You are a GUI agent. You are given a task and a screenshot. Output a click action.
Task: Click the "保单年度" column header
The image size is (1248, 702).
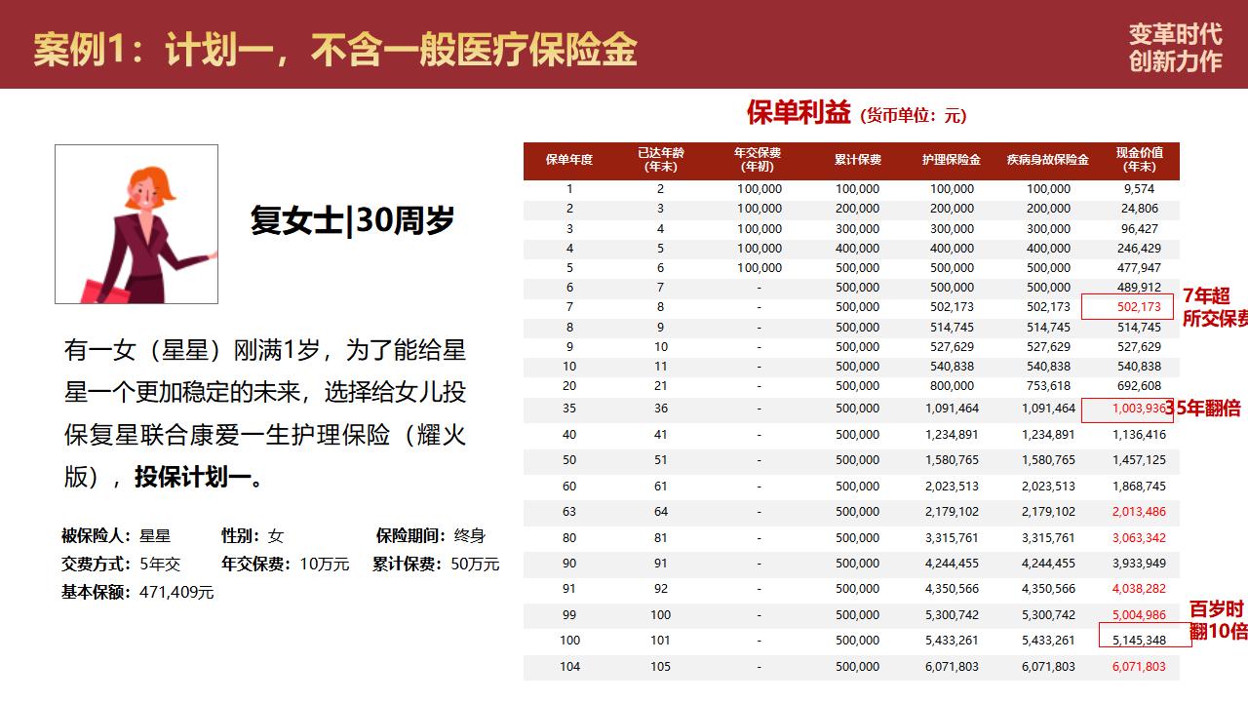pyautogui.click(x=569, y=160)
